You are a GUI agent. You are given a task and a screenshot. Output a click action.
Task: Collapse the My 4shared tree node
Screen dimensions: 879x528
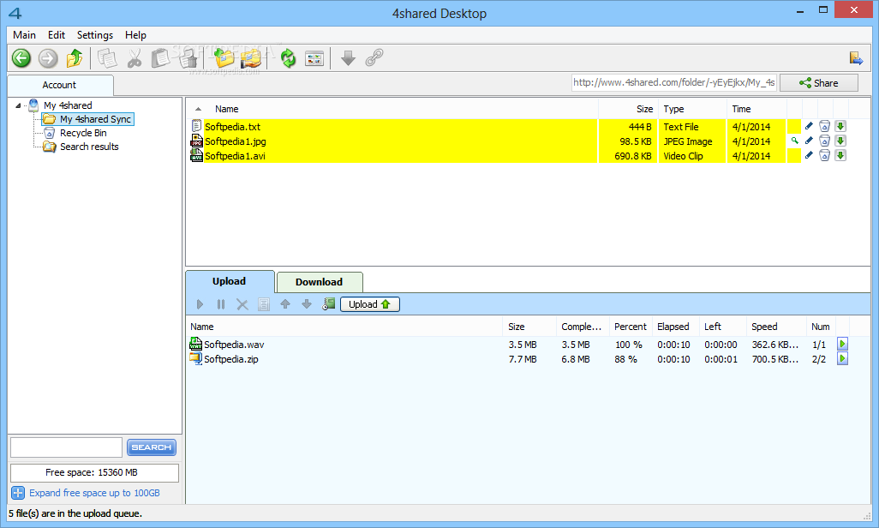click(18, 105)
